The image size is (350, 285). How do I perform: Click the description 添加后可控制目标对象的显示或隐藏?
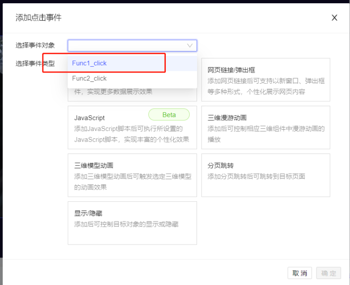click(126, 224)
